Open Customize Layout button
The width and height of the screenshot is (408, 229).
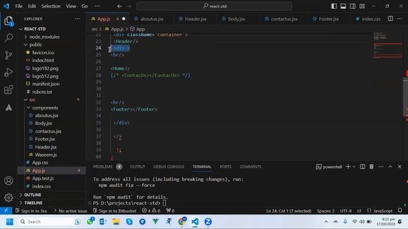pos(362,6)
